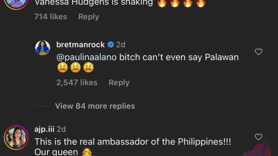This screenshot has width=278, height=156.
Task: Like ajp.iii's comment with the heart icon
Action: 259,137
